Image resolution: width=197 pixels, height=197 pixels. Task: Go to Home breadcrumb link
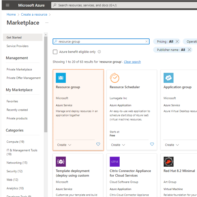11,14
